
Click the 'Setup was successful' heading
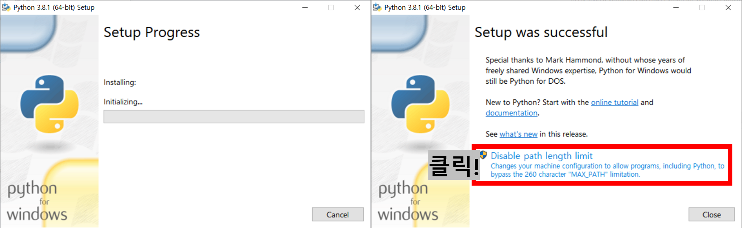[541, 32]
